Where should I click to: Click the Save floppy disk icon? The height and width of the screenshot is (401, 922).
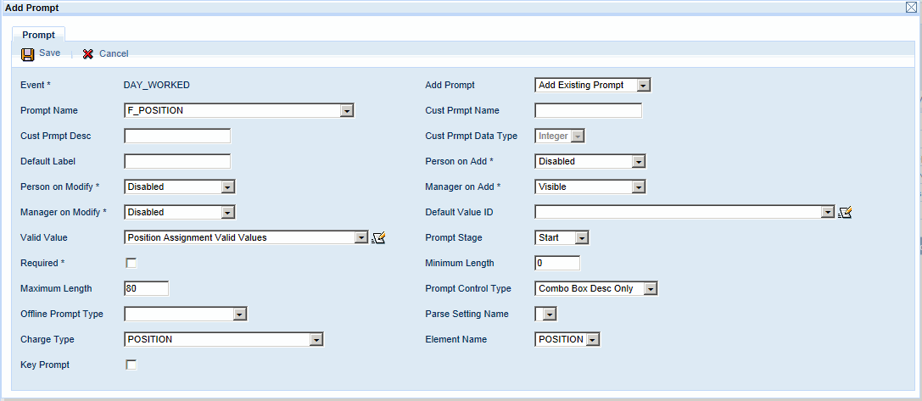tap(28, 54)
